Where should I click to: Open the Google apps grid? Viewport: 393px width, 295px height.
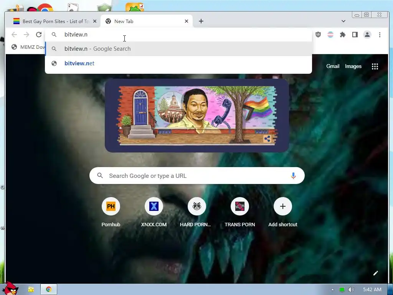[x=375, y=66]
